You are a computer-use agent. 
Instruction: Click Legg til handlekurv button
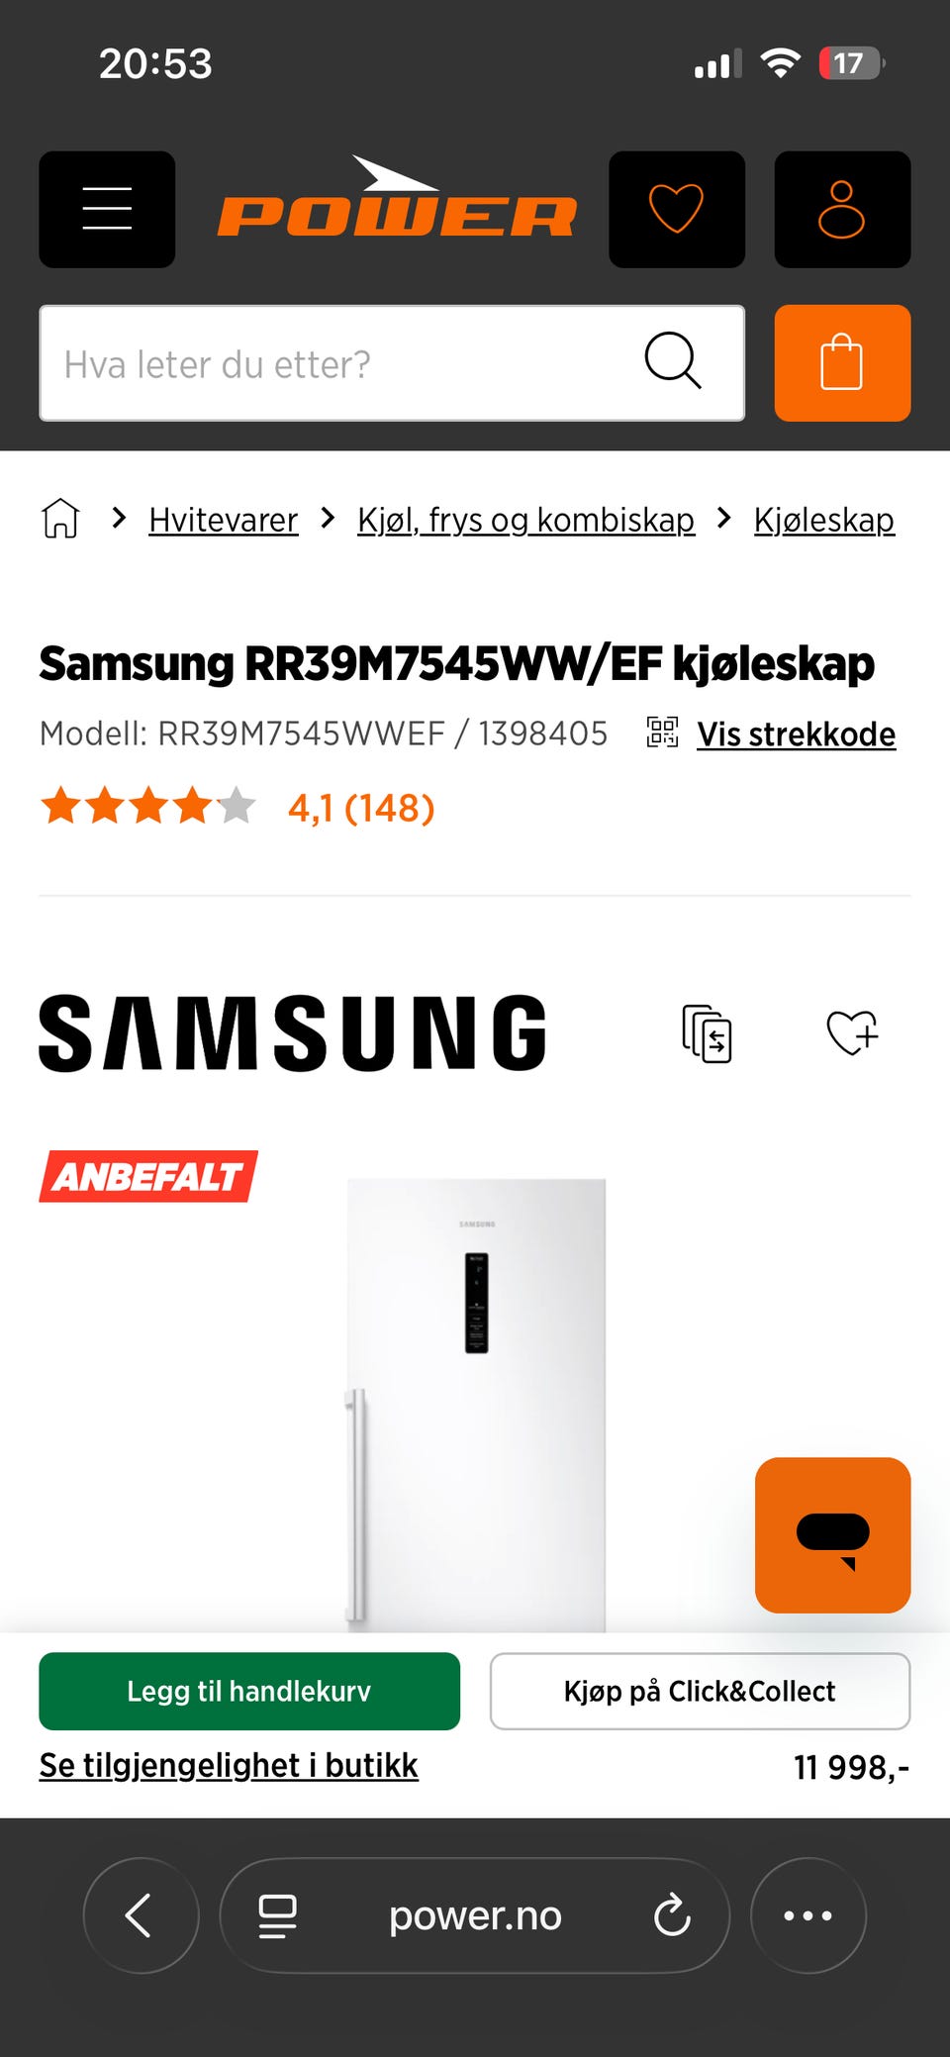tap(249, 1691)
